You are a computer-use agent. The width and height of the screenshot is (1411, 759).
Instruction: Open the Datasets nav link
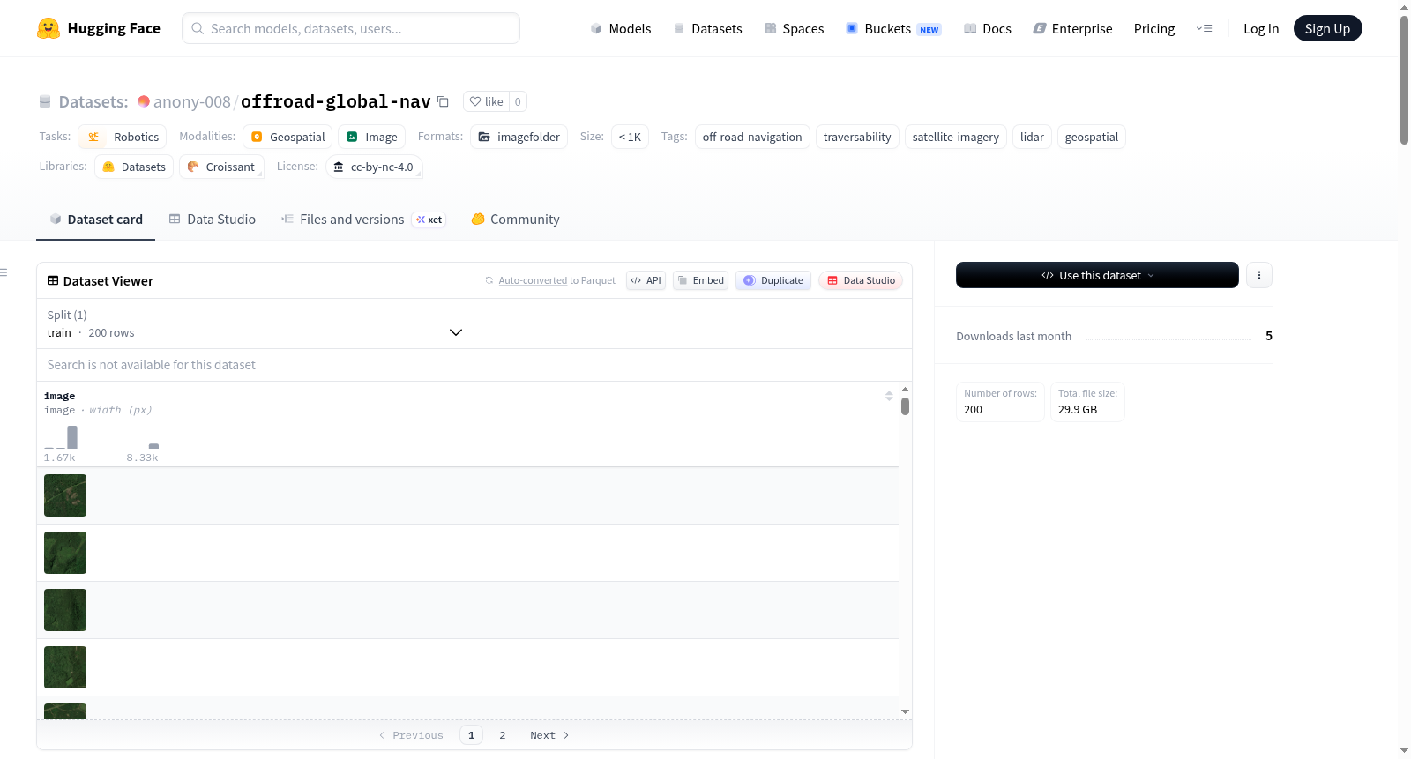pyautogui.click(x=707, y=28)
